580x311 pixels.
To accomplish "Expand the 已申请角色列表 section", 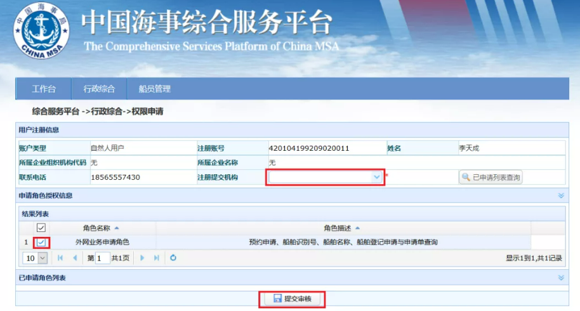I will pos(561,278).
